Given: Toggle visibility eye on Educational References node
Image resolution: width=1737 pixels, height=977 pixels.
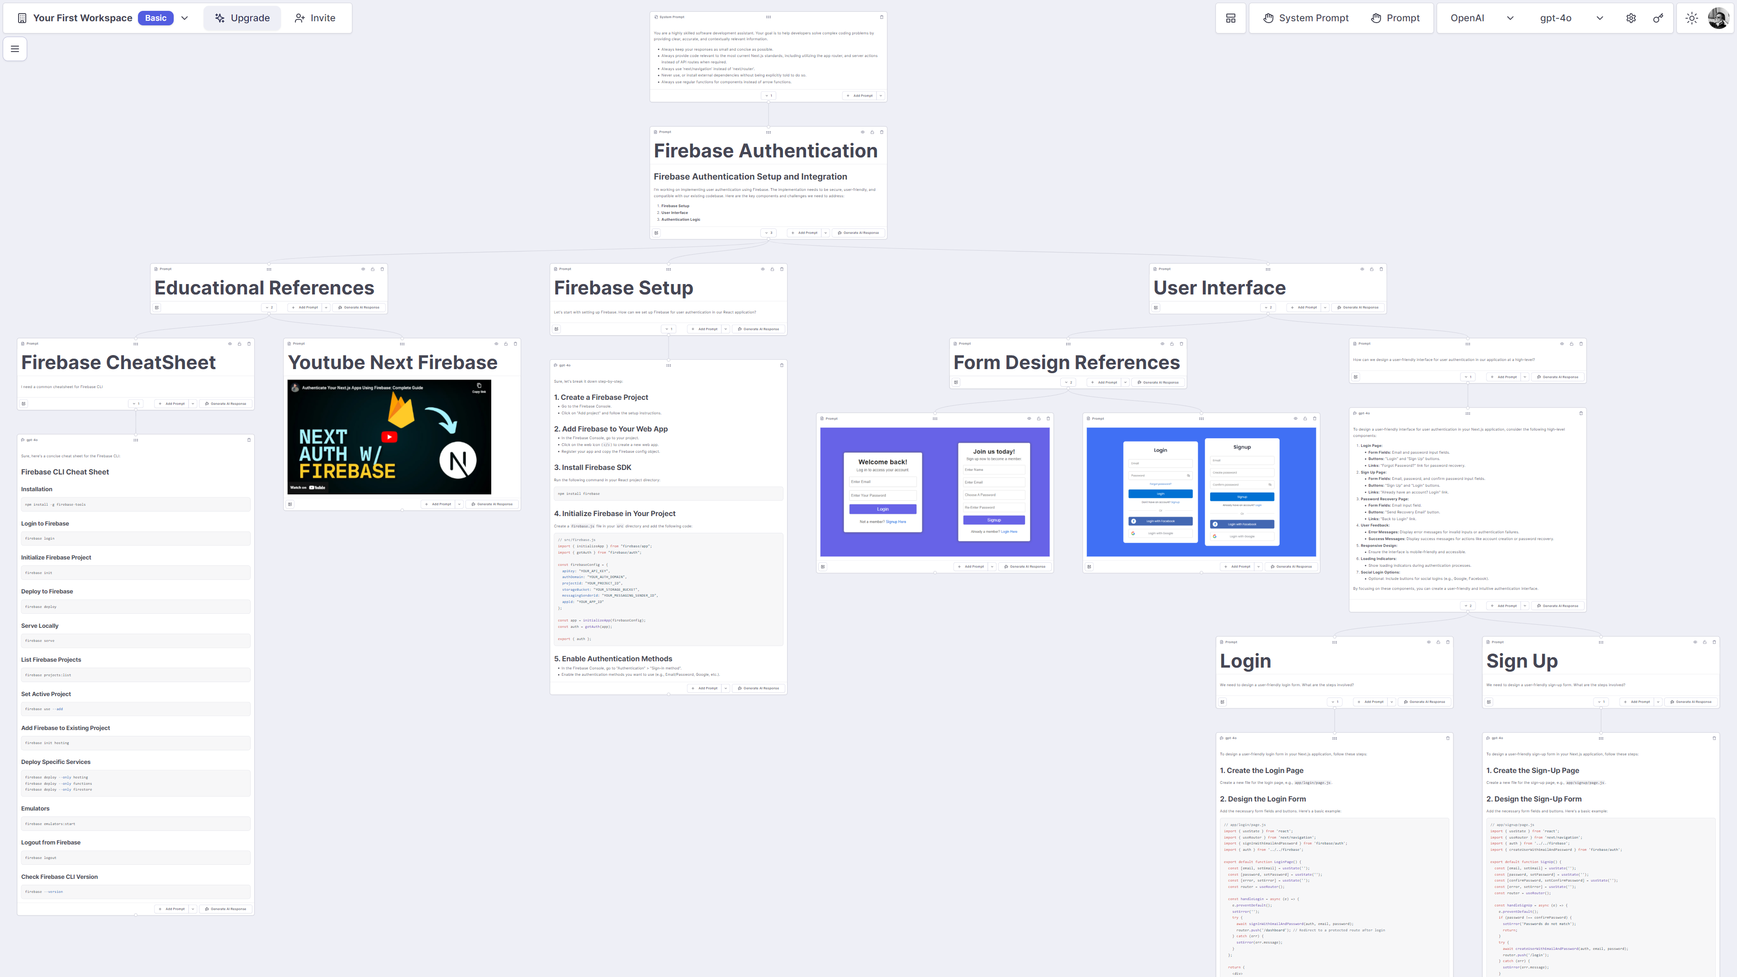Looking at the screenshot, I should tap(363, 269).
